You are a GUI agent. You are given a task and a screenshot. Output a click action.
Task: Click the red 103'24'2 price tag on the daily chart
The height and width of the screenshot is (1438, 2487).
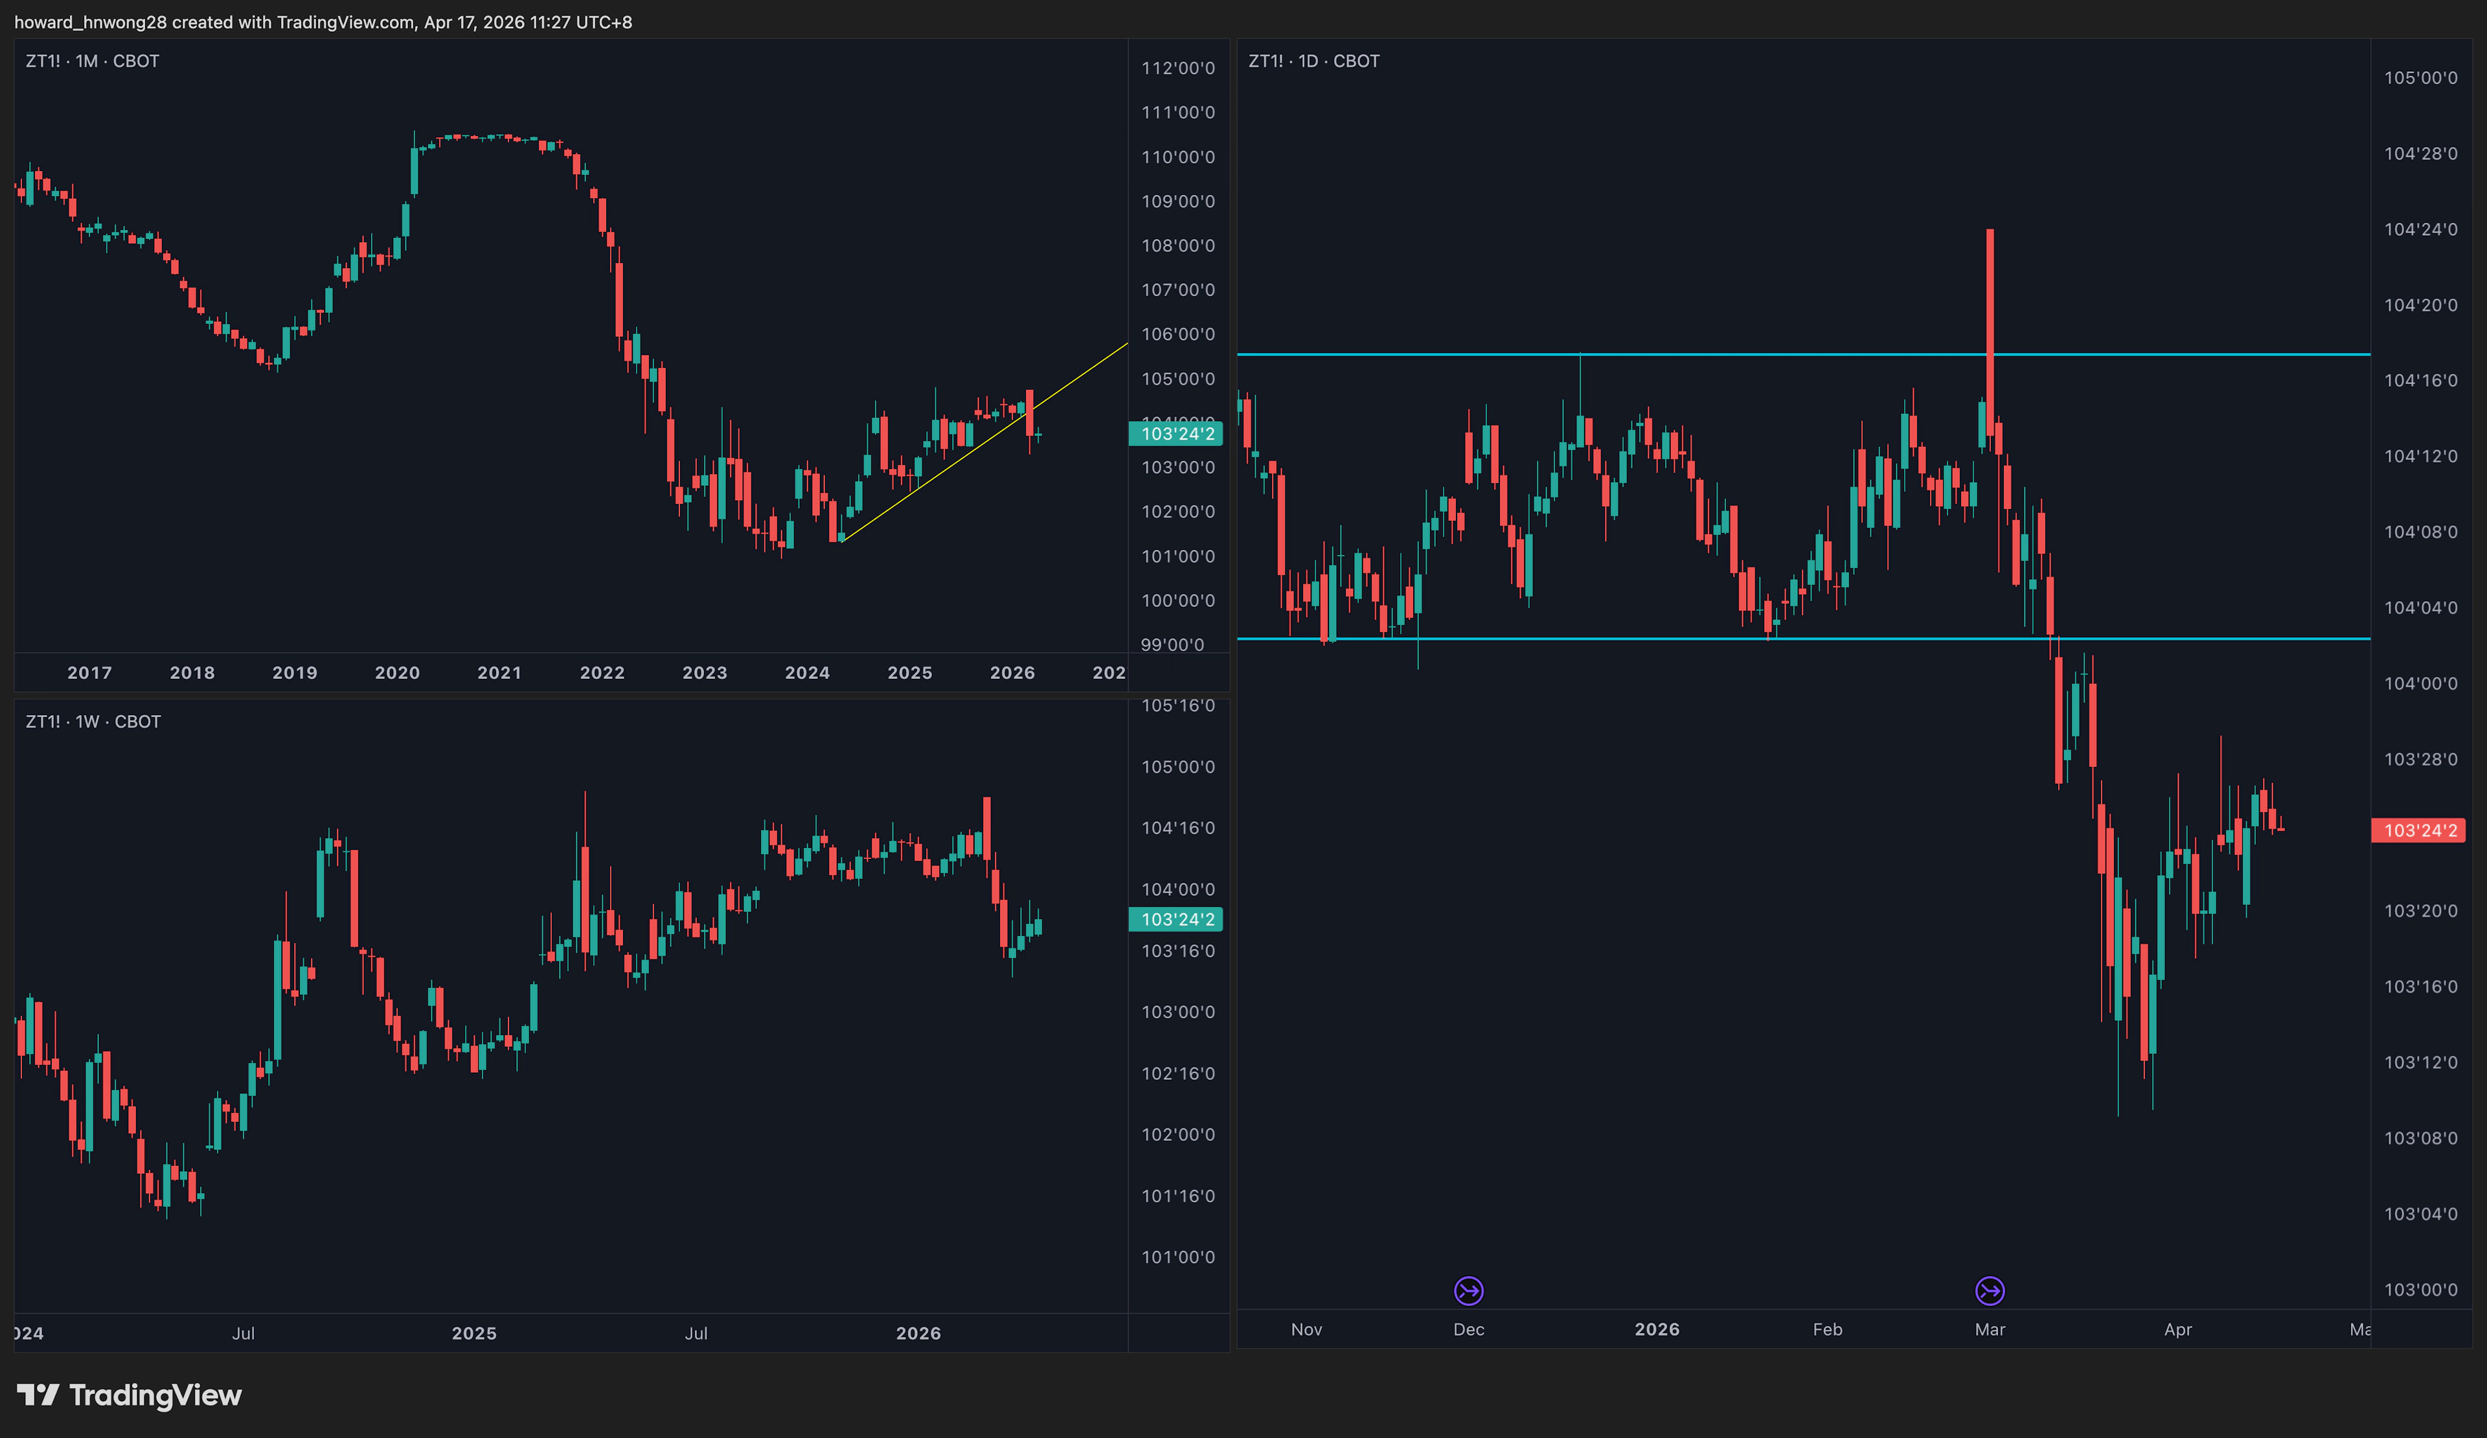(2418, 830)
